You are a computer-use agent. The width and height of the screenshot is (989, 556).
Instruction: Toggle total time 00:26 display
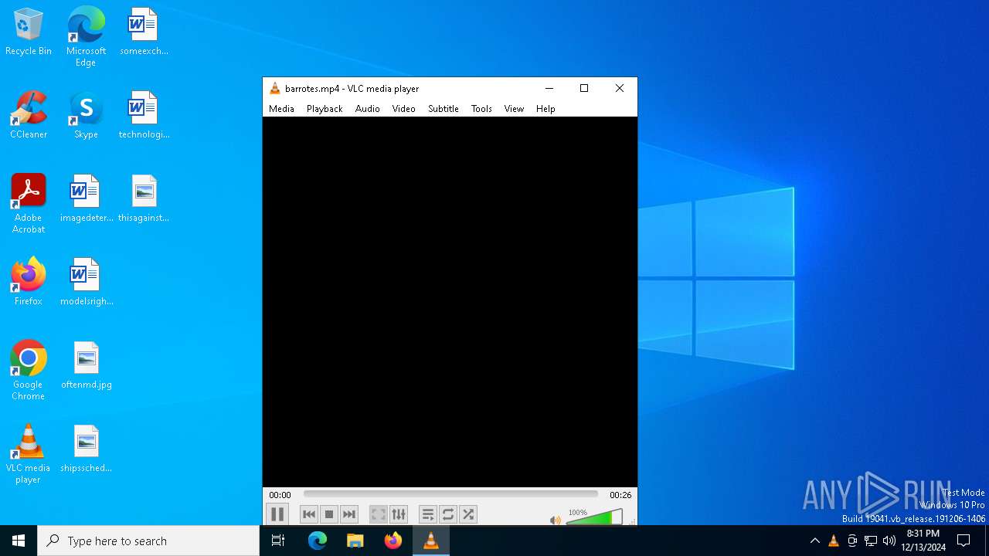[620, 495]
